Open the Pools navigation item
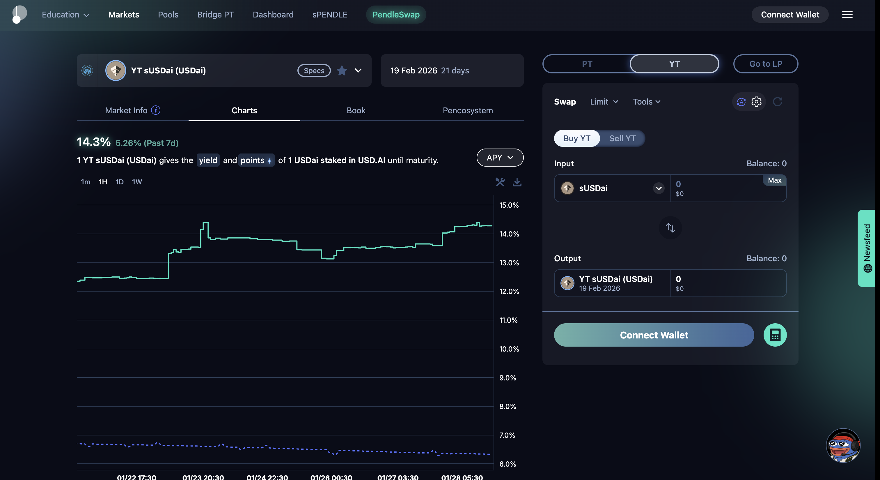Image resolution: width=880 pixels, height=480 pixels. [x=168, y=15]
